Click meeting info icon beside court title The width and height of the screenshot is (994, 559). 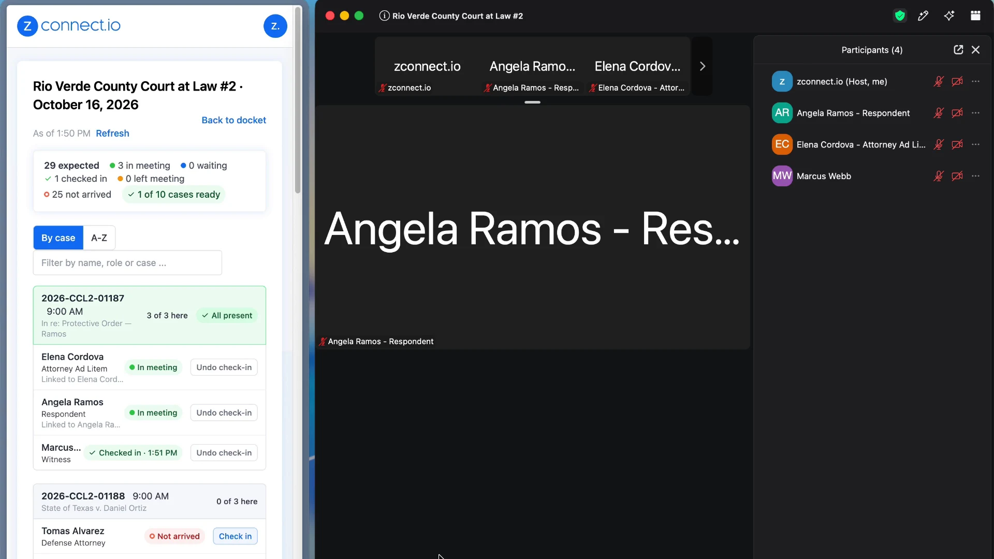(x=384, y=16)
